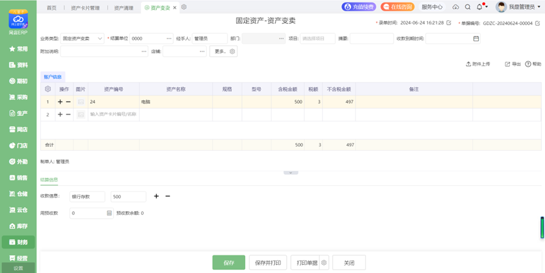545x273 pixels.
Task: Open the 库存 sidebar menu
Action: coord(18,226)
